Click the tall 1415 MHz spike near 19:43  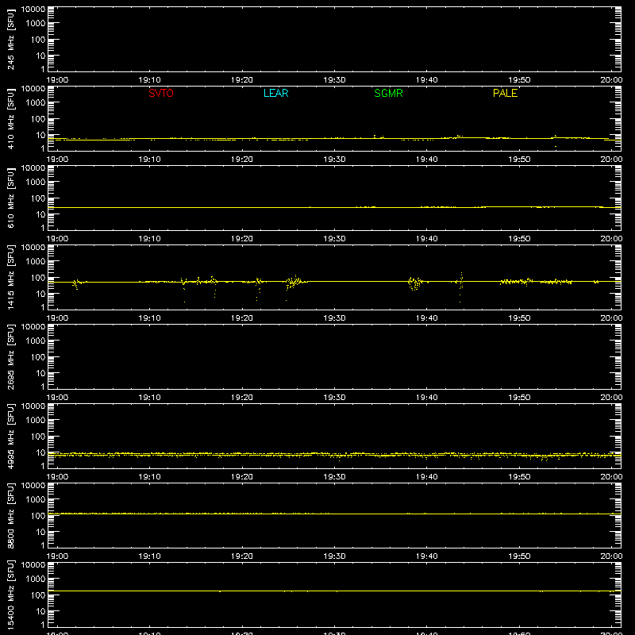click(461, 287)
